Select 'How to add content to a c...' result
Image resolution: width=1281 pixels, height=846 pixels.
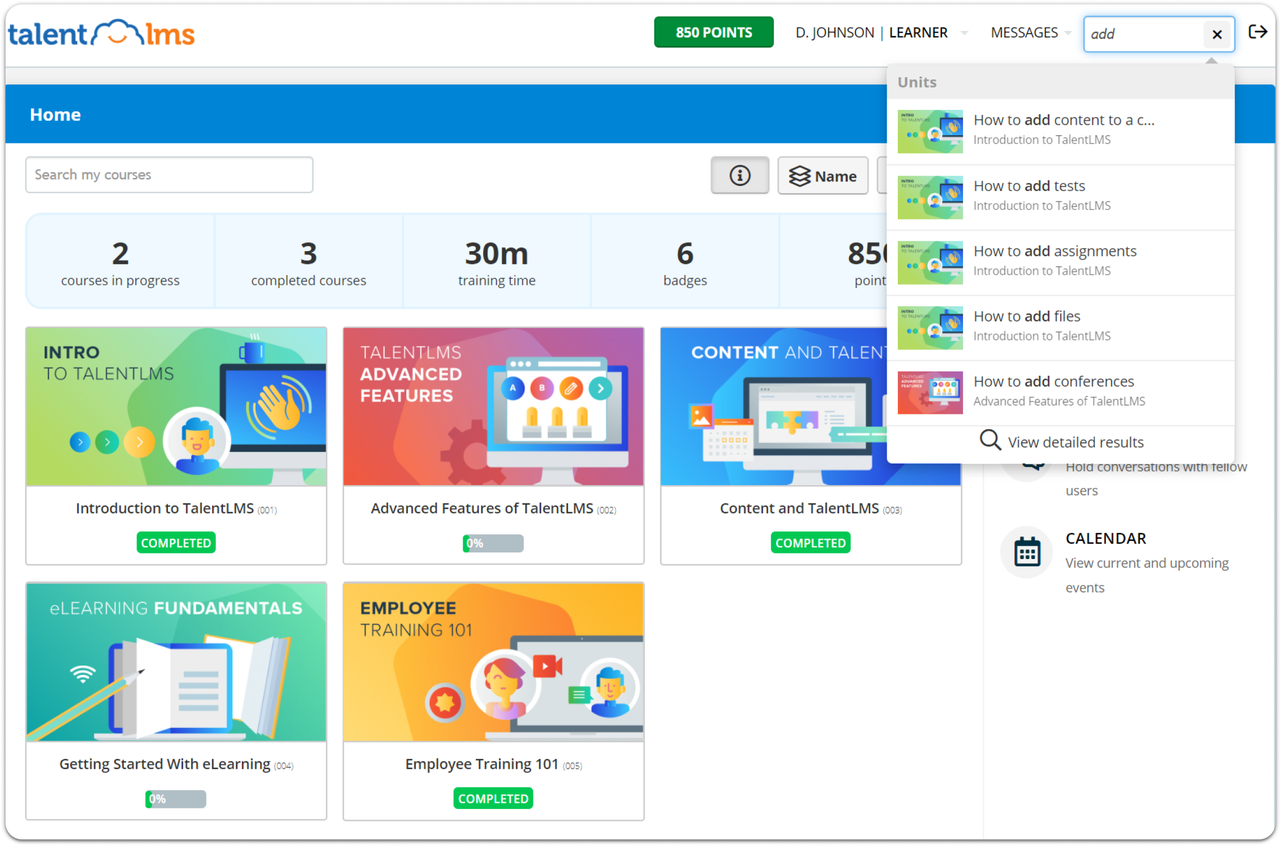pos(1060,131)
